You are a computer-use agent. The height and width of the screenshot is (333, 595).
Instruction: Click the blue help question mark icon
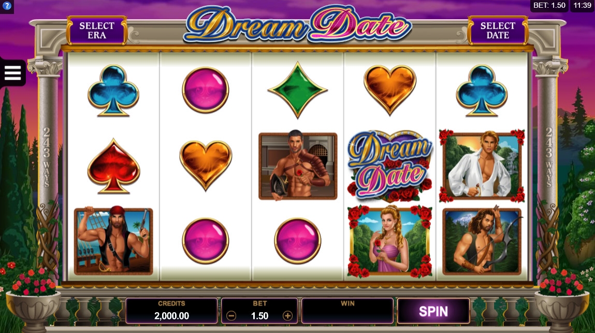click(x=7, y=6)
